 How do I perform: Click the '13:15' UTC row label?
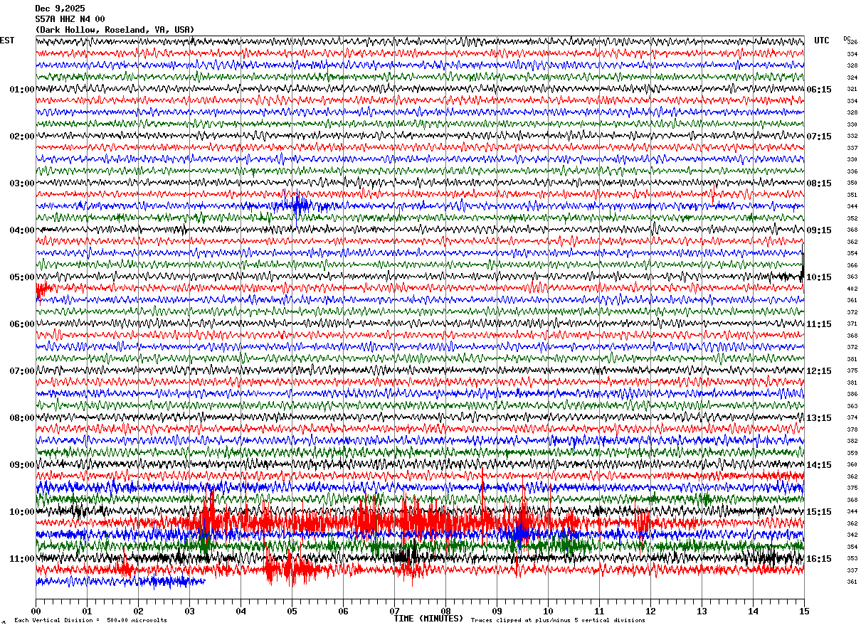820,418
